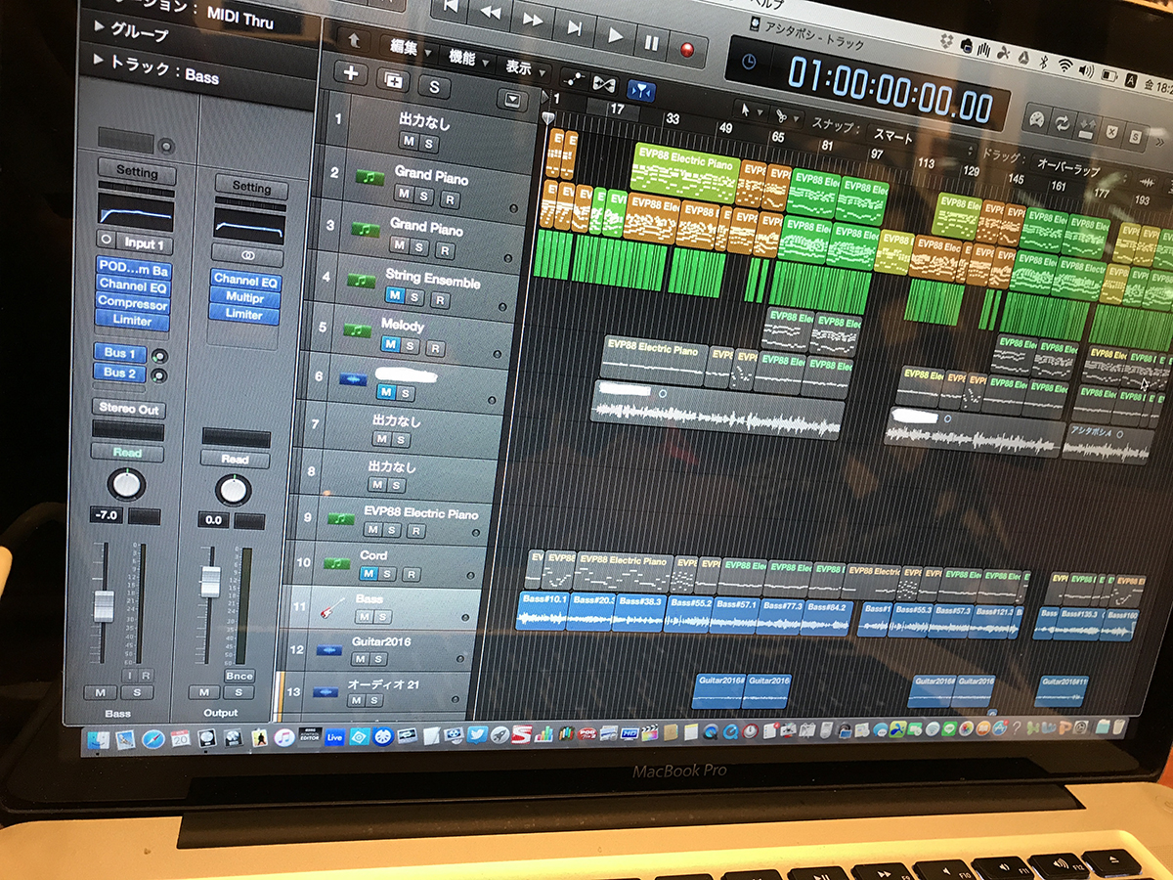Toggle the blue Catch Playhead icon

click(641, 90)
